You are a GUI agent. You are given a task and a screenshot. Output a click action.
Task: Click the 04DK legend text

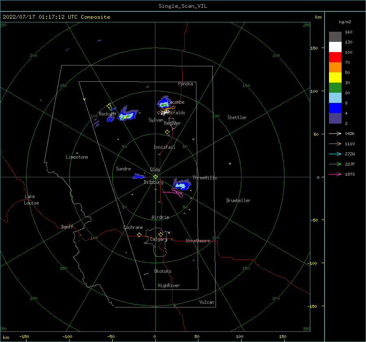[x=350, y=134]
